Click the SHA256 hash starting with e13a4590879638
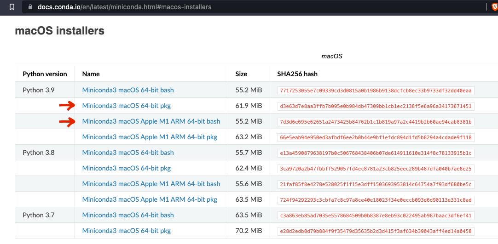The image size is (498, 244). pyautogui.click(x=376, y=153)
